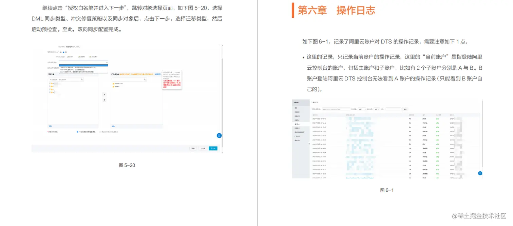Uncheck the Delete DML checkbox
This screenshot has height=226, width=513.
tap(79, 57)
